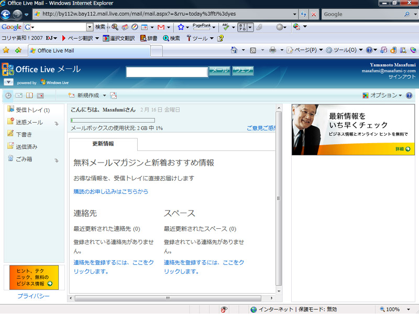This screenshot has height=314, width=419.
Task: Click the Refresh button next to address bar
Action: 303,14
